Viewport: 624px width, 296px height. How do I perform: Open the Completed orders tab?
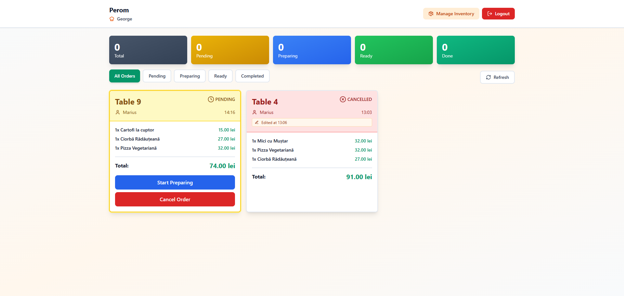click(252, 76)
